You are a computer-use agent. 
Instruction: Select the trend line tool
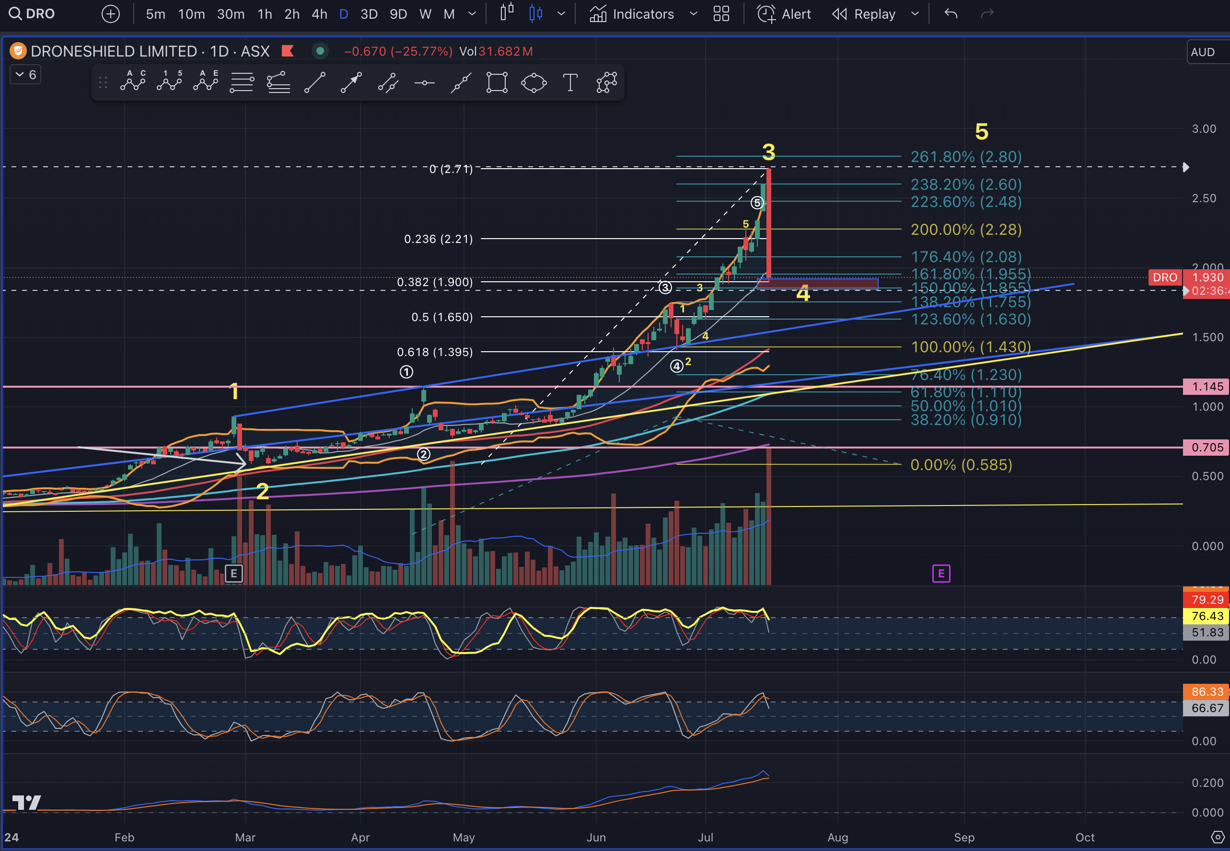(x=315, y=82)
